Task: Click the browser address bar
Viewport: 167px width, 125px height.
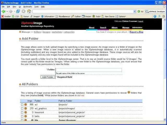Action: 83,11
